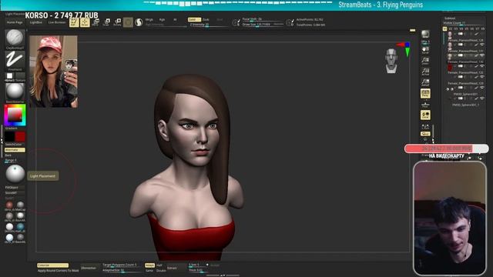This screenshot has width=493, height=277.
Task: Toggle Live Boolean mode
Action: [x=57, y=22]
